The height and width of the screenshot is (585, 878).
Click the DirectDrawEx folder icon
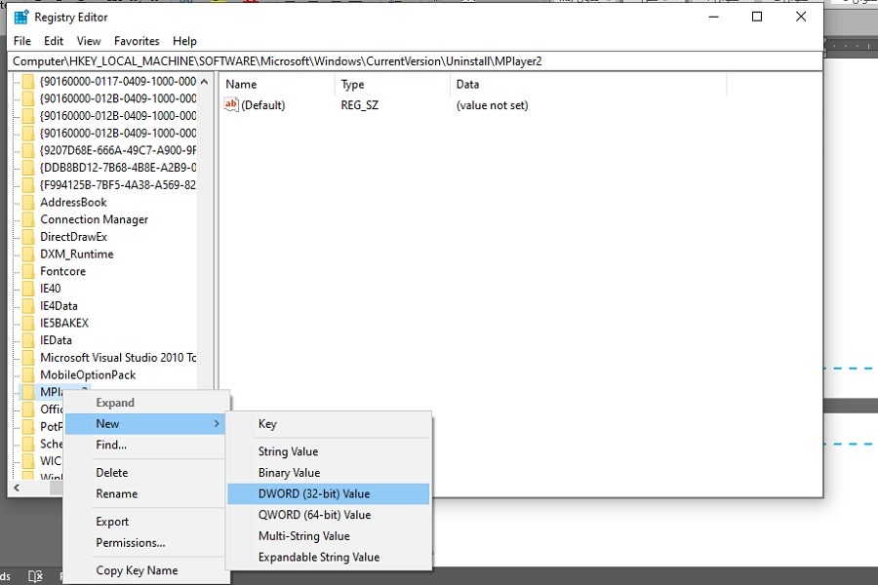tap(28, 237)
